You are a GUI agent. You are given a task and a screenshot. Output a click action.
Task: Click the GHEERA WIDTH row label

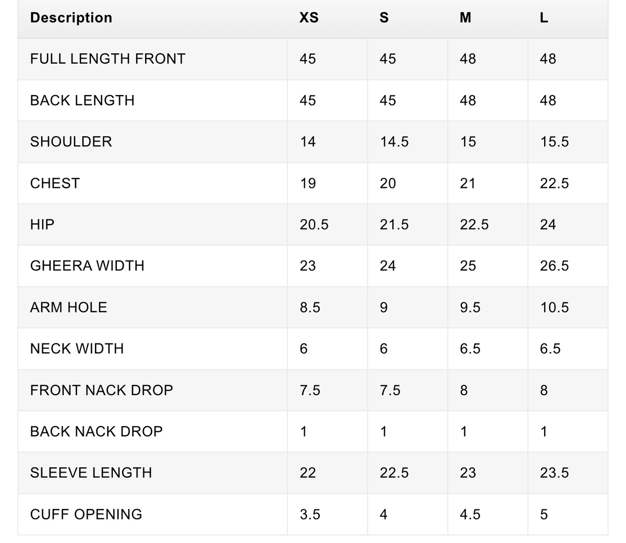coord(87,266)
